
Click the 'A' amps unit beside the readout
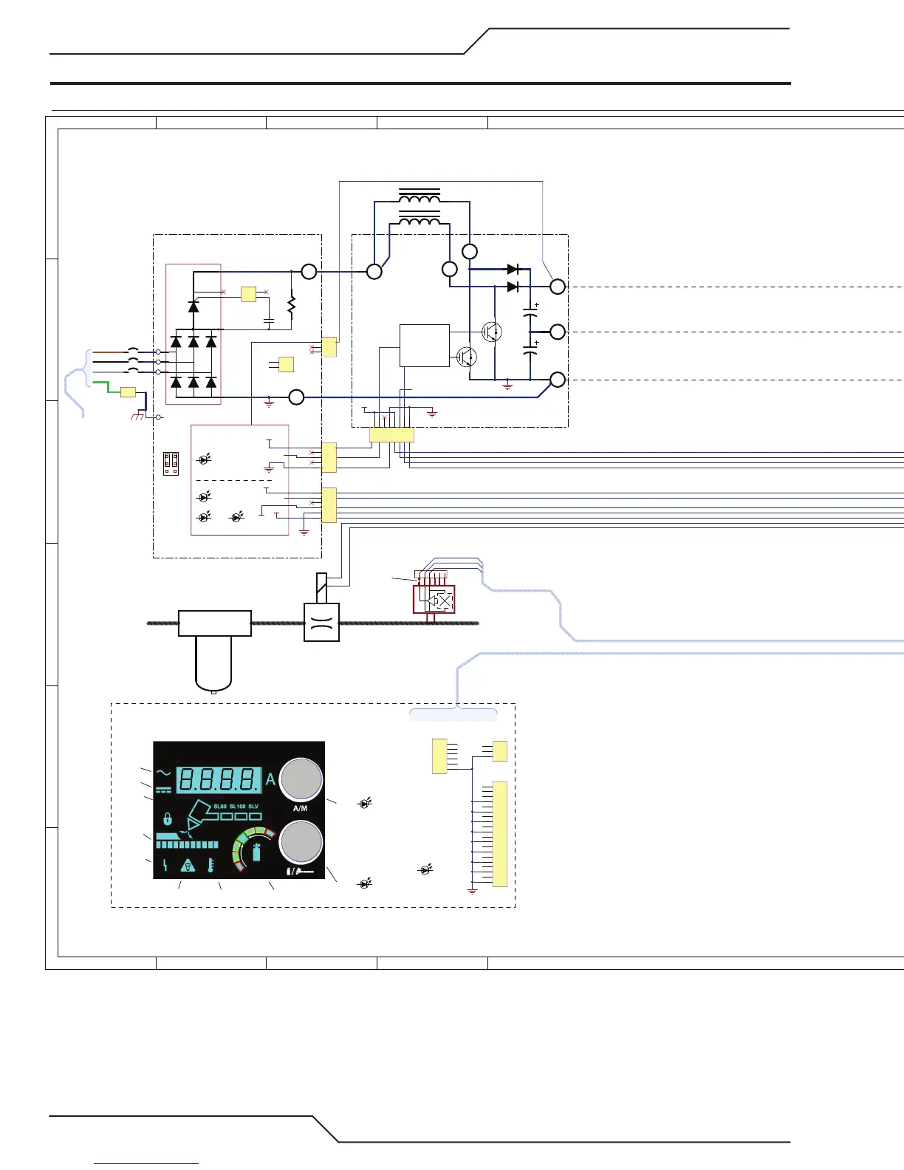point(270,779)
